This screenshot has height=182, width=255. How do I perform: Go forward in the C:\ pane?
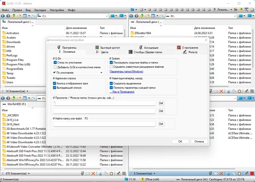[8, 16]
